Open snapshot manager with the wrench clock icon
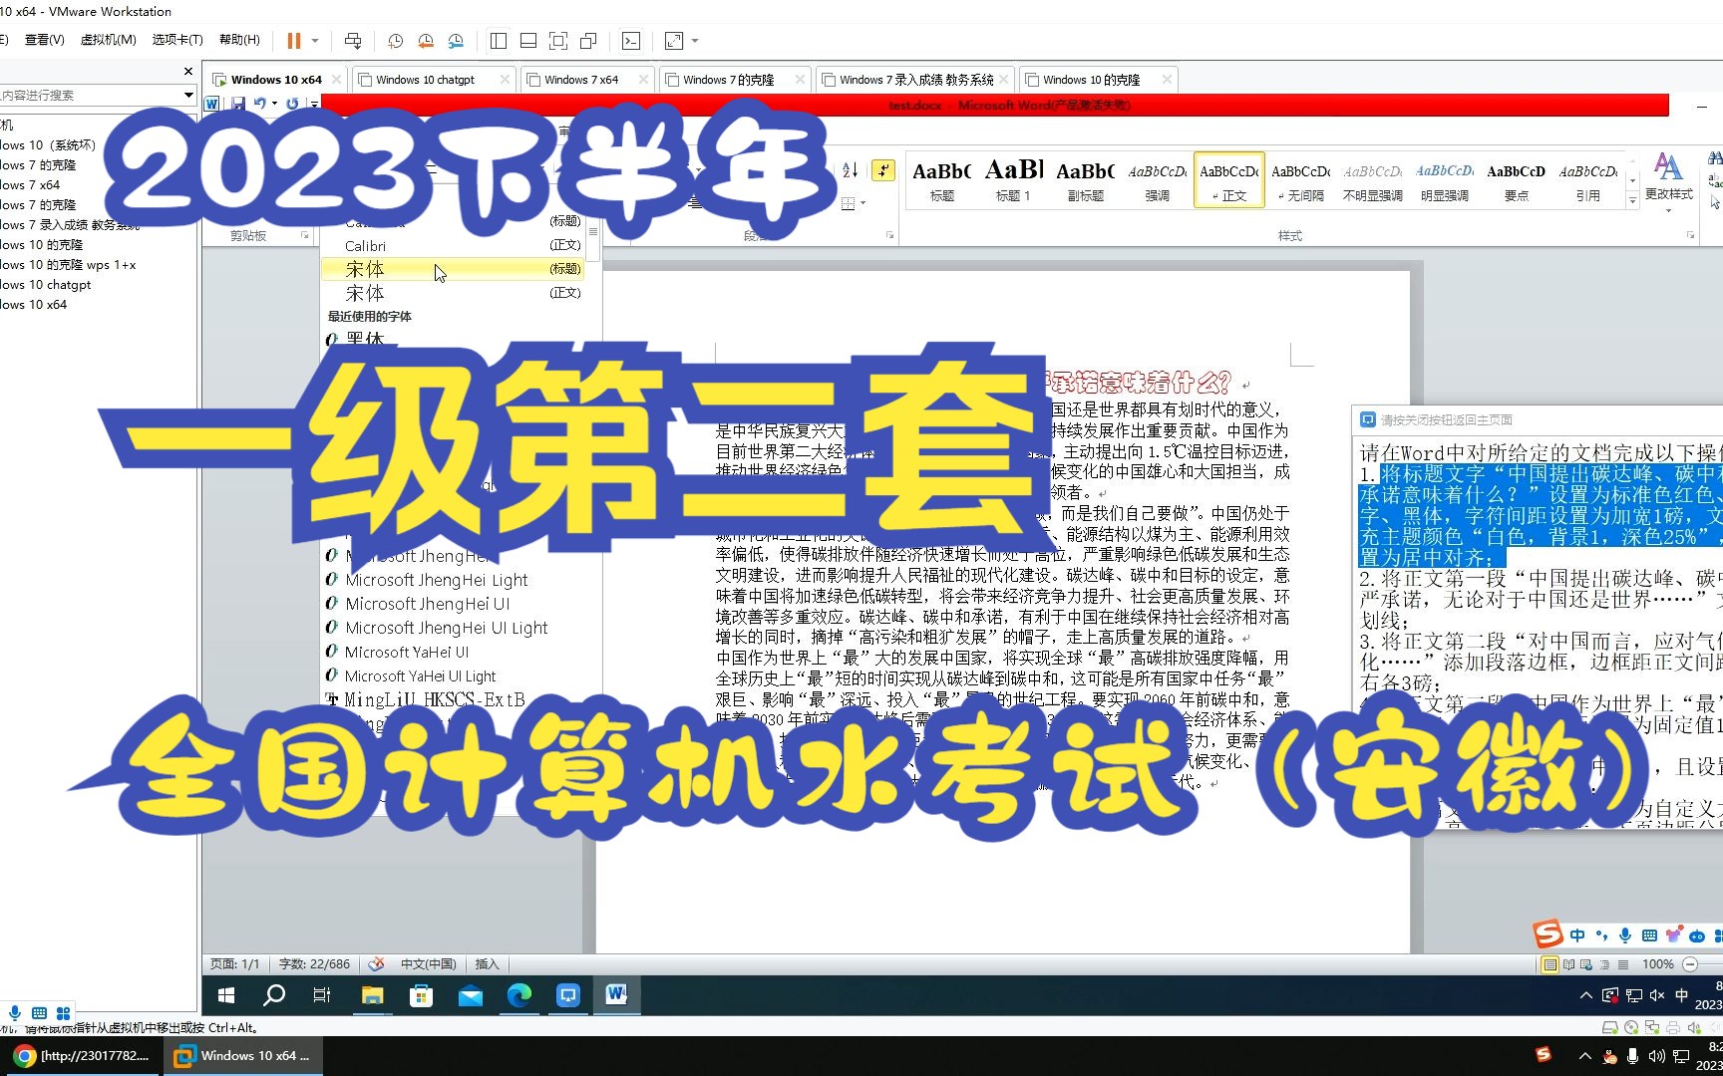 pos(456,41)
